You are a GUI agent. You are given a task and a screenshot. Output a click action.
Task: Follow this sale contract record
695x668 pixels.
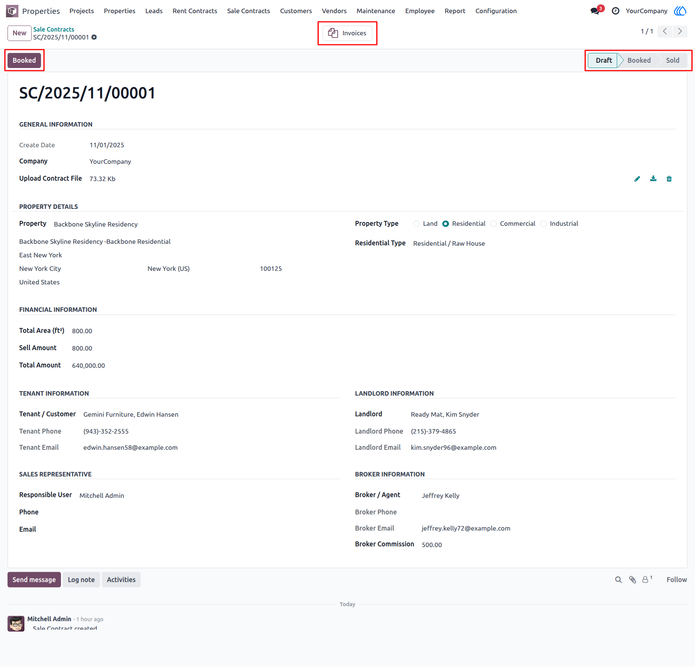click(x=677, y=580)
